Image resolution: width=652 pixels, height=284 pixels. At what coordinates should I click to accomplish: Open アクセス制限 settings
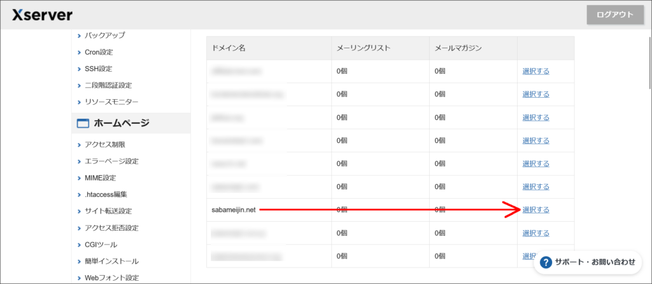(x=104, y=145)
